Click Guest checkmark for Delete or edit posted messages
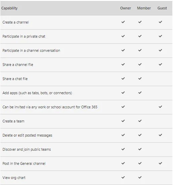The image size is (173, 185). tap(160, 135)
